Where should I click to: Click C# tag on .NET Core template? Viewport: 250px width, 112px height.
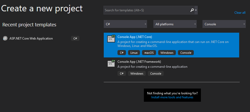tap(122, 53)
